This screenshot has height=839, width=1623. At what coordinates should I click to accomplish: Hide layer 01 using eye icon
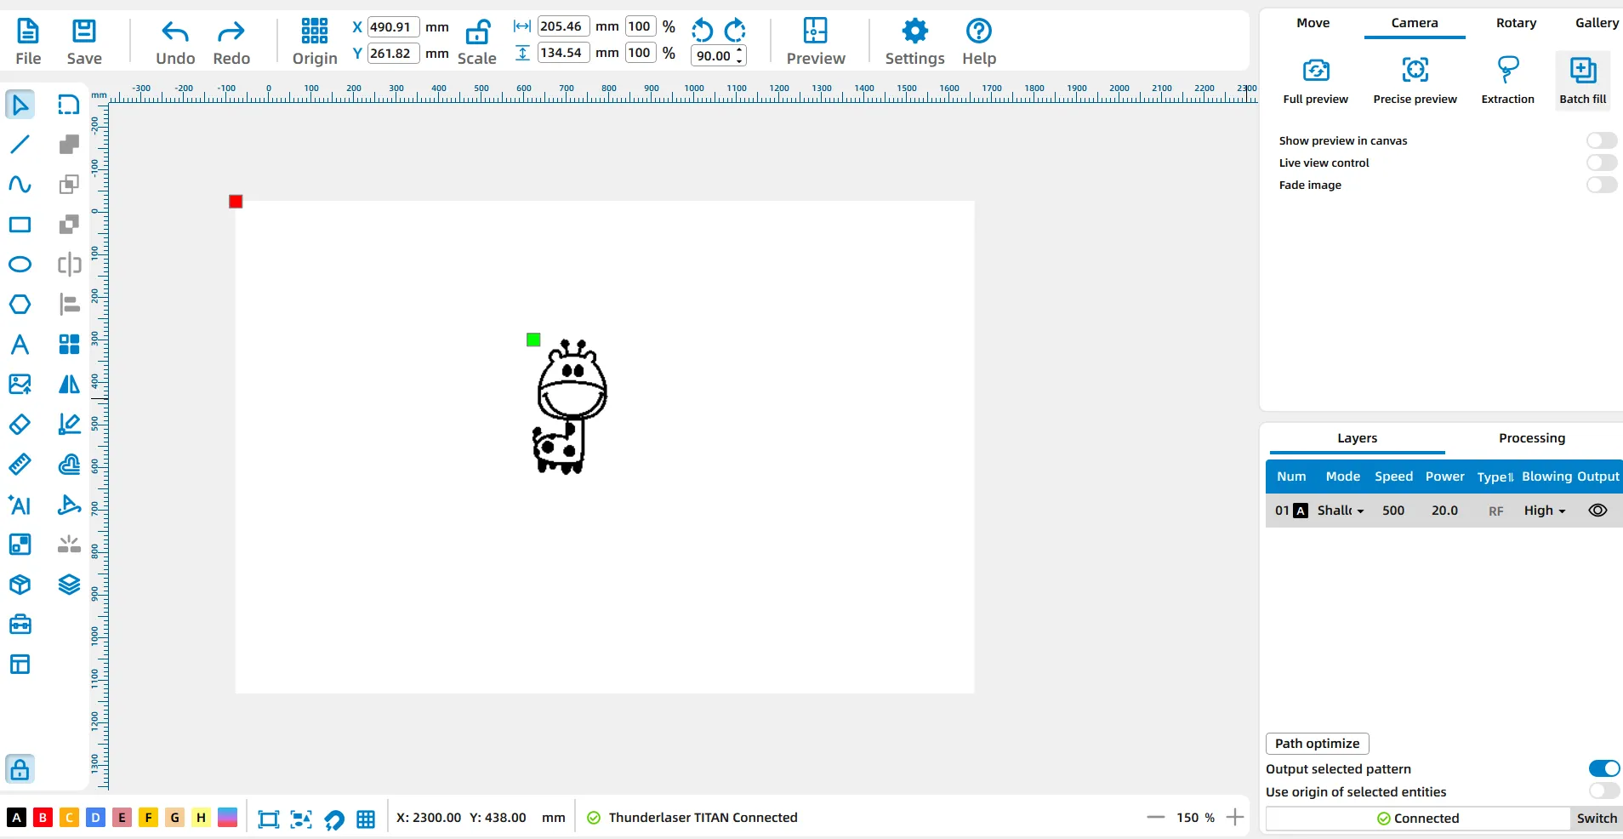point(1597,511)
